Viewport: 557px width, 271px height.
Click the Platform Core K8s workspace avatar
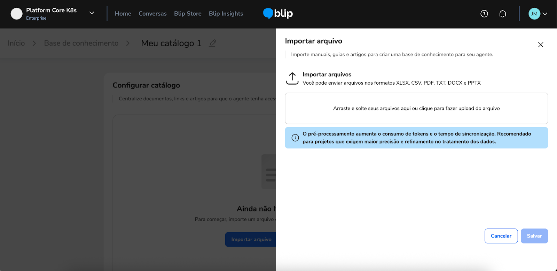[x=16, y=14]
